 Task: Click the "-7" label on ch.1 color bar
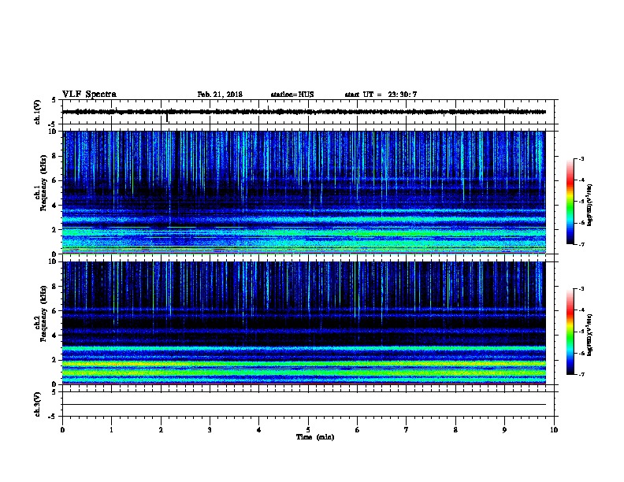tap(581, 244)
